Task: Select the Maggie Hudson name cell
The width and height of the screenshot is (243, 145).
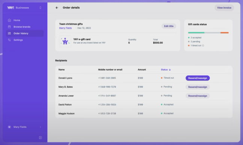Action: 66,114
